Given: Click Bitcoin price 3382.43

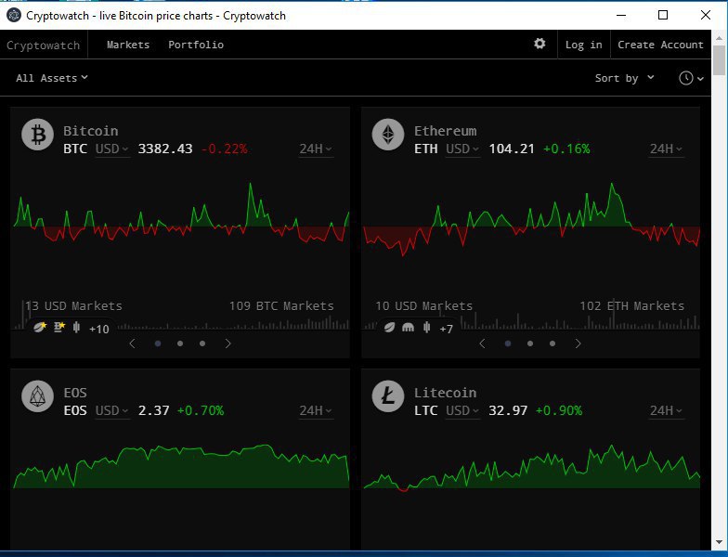Looking at the screenshot, I should (165, 149).
